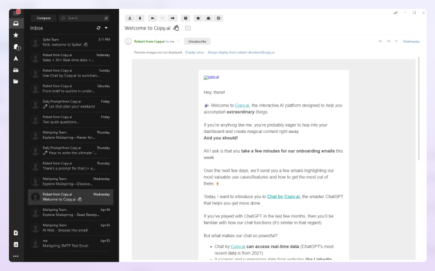Click the first toolbar icon left of trash

point(130,19)
